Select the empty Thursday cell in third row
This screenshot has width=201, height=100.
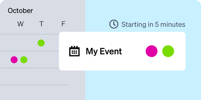(41, 76)
